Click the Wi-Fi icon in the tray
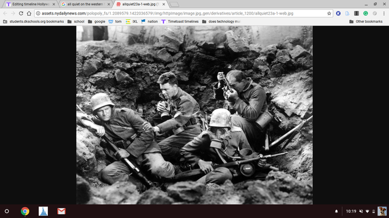This screenshot has width=389, height=218. pos(367,211)
